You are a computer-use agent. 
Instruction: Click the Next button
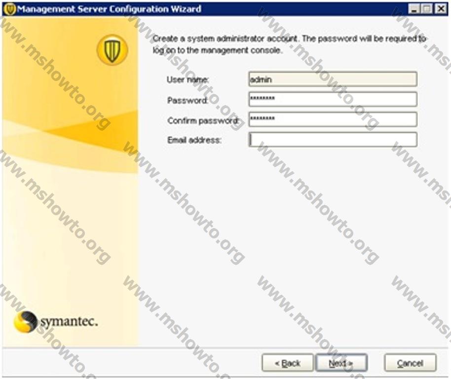pos(341,363)
